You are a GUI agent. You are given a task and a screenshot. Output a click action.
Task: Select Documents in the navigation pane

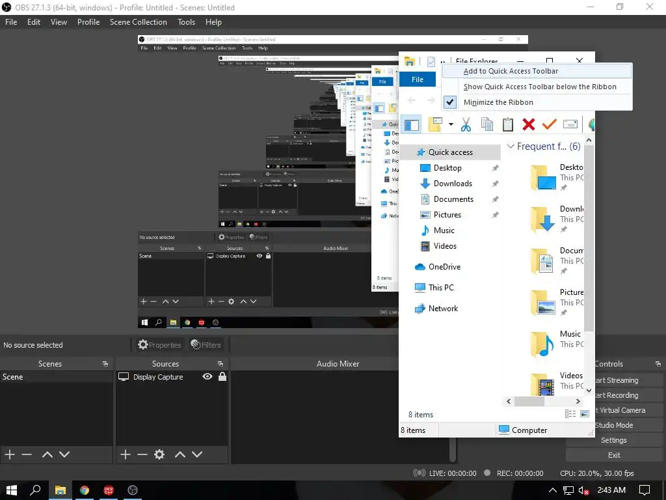(453, 199)
